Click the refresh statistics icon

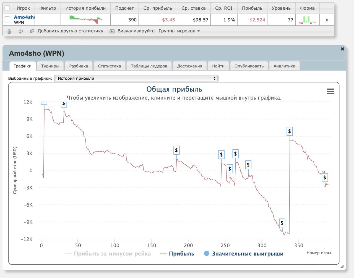point(21,31)
